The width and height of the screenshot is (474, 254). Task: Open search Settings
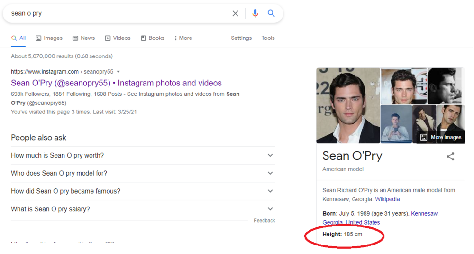click(241, 38)
